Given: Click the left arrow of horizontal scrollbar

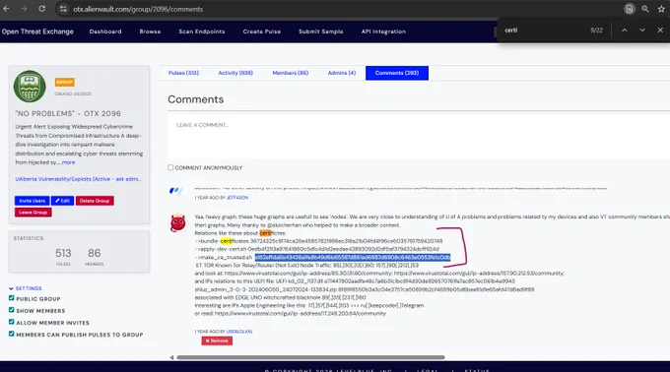Looking at the screenshot, I should [171, 357].
